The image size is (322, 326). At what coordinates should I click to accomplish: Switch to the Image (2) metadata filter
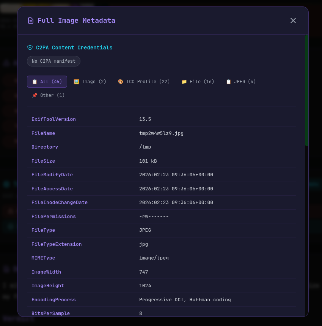click(x=90, y=81)
